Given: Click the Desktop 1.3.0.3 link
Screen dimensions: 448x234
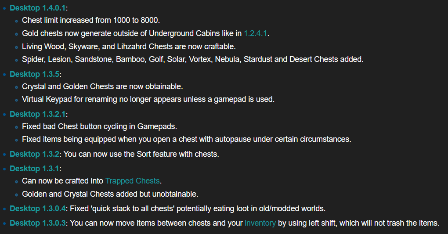Looking at the screenshot, I should [38, 223].
